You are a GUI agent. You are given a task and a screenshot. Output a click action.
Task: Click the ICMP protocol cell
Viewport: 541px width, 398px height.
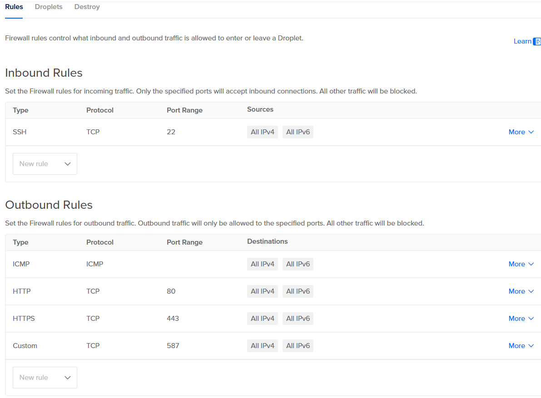point(94,264)
